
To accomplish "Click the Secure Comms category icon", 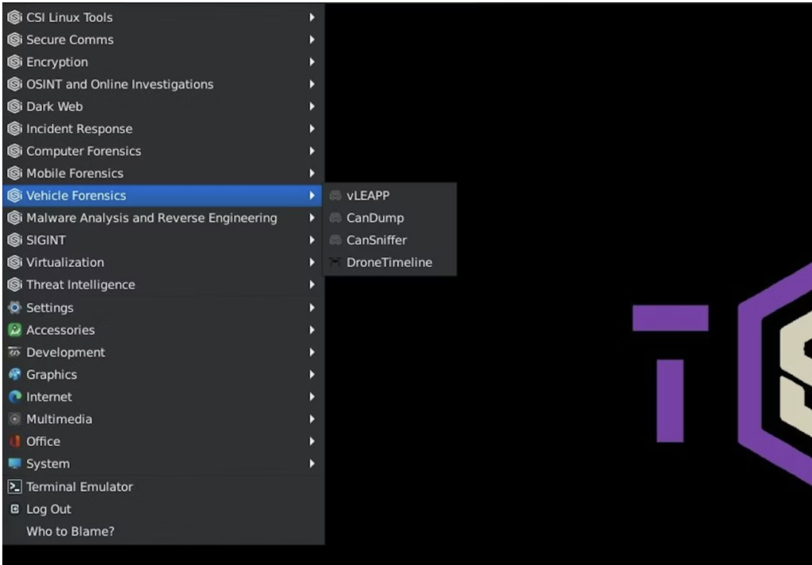I will 14,40.
